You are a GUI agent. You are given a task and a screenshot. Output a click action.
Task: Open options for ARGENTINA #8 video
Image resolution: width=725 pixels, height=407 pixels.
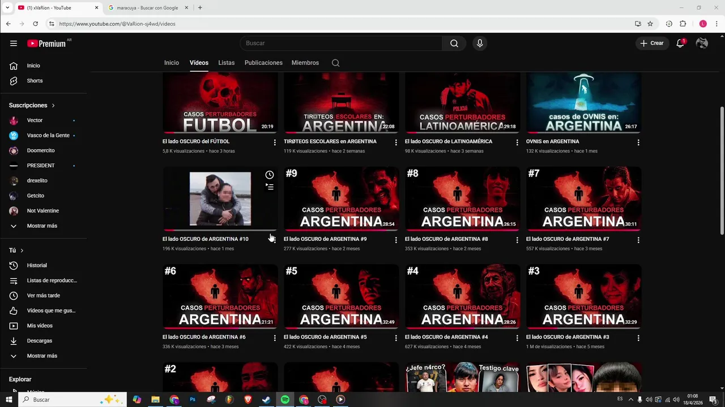(517, 240)
